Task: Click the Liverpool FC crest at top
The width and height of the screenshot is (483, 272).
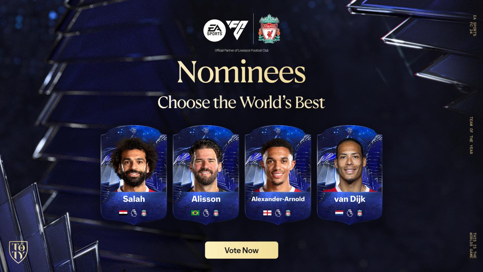Action: coord(269,29)
